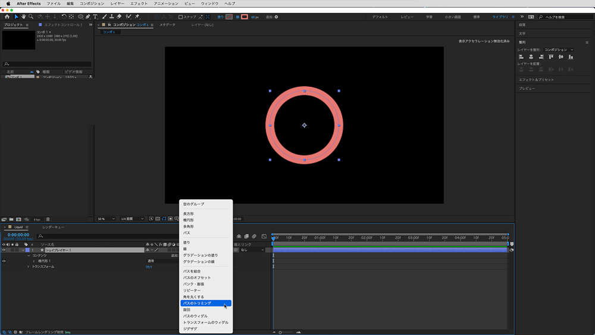The width and height of the screenshot is (595, 335).
Task: Select the Ellipse shape tool
Action: (x=80, y=17)
